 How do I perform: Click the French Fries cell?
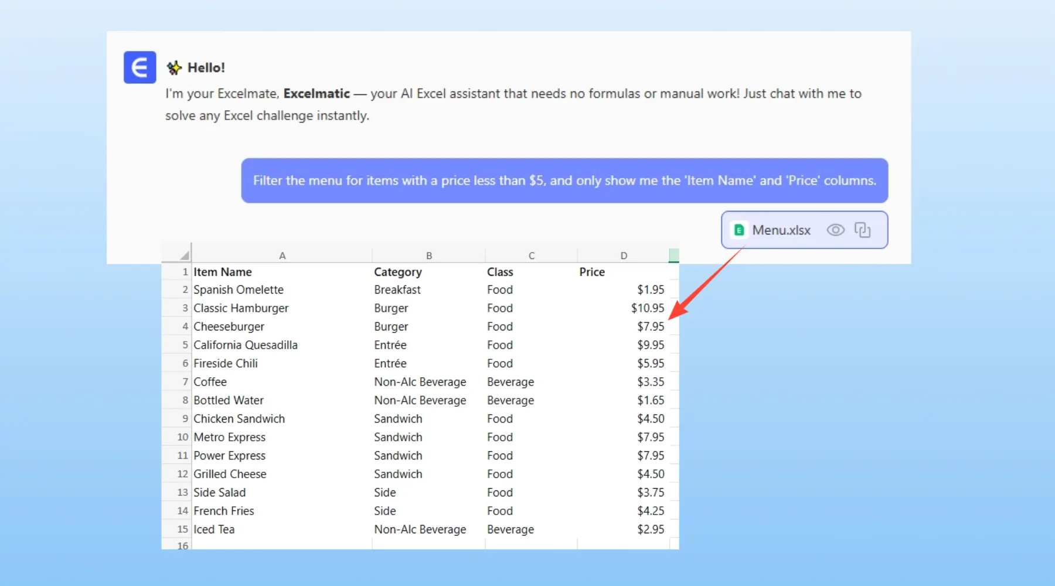point(224,511)
